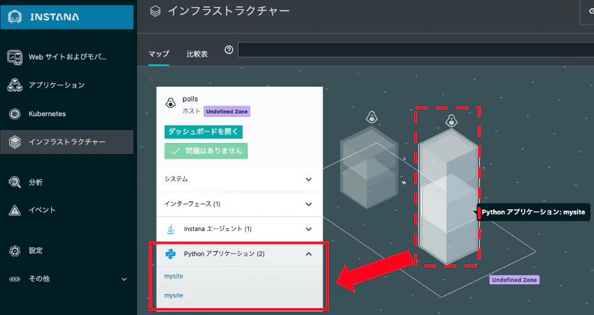
Task: Open アプリケーション sidebar icon
Action: [15, 85]
